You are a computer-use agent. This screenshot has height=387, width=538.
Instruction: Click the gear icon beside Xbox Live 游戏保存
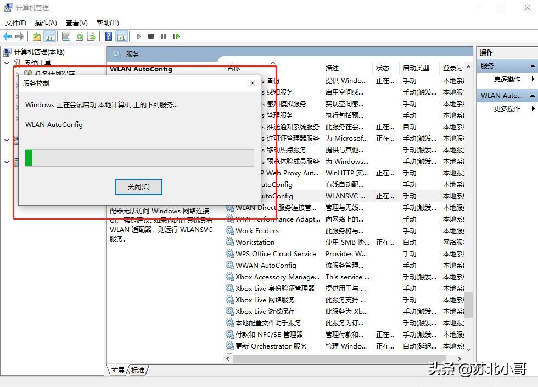229,311
